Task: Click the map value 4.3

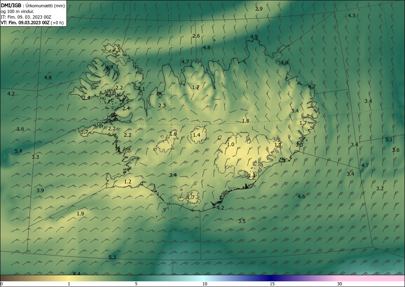Action: 352,15
